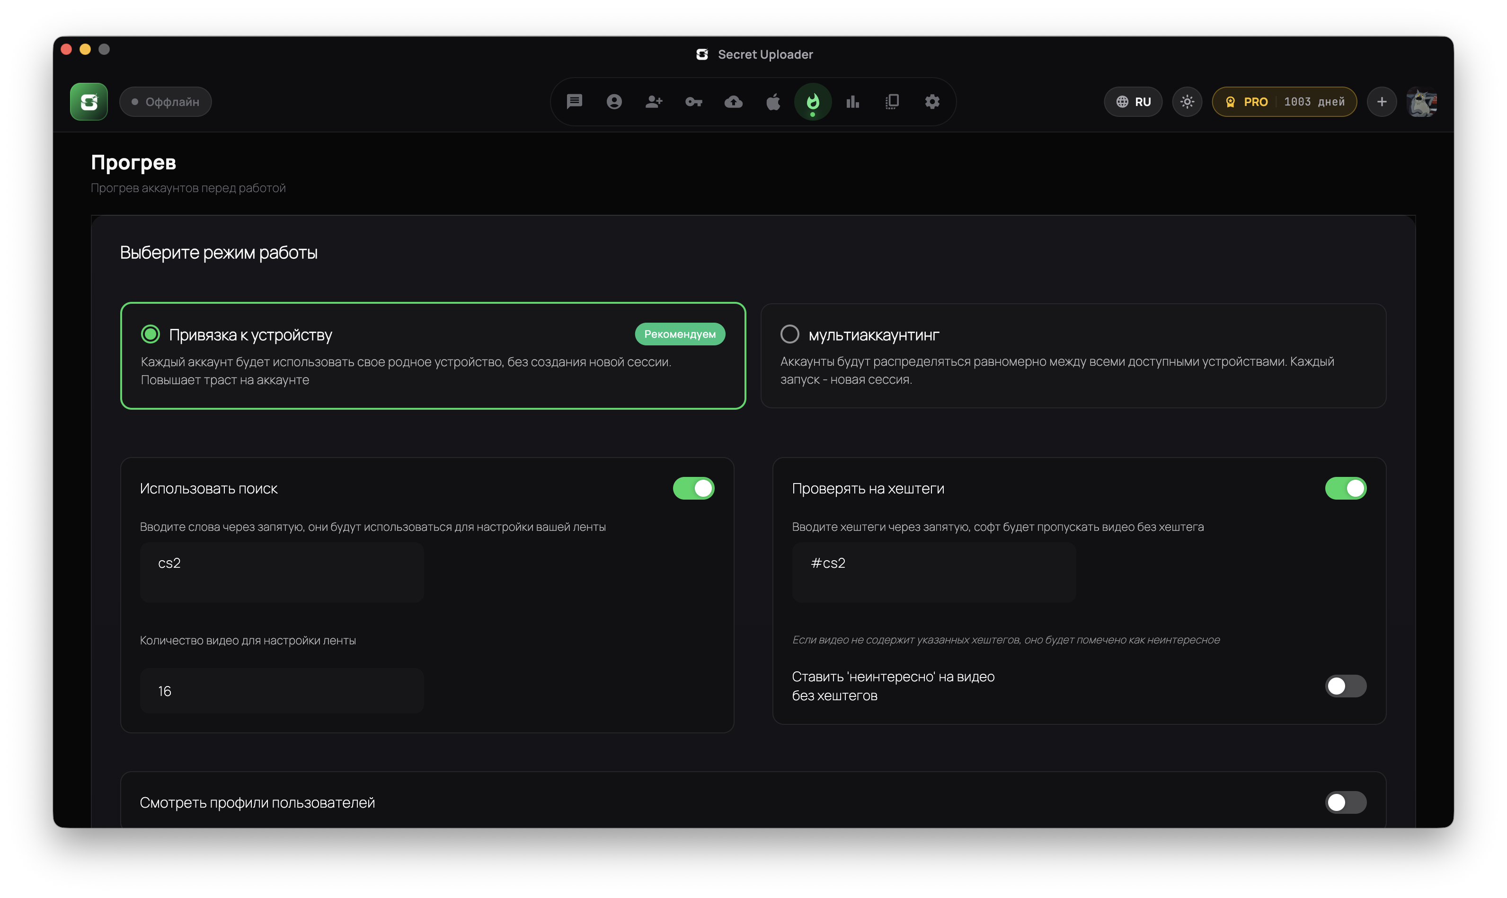
Task: Enable Ставить 'неинтересно' на видео toggle
Action: point(1346,686)
